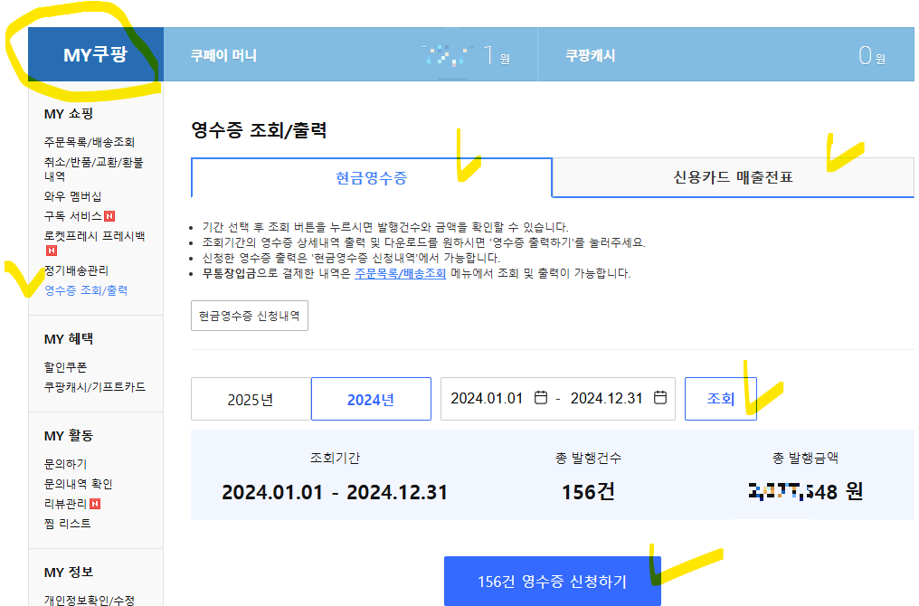The image size is (919, 606).
Task: Click the 쿠페이 머니 balance area
Action: (x=350, y=55)
